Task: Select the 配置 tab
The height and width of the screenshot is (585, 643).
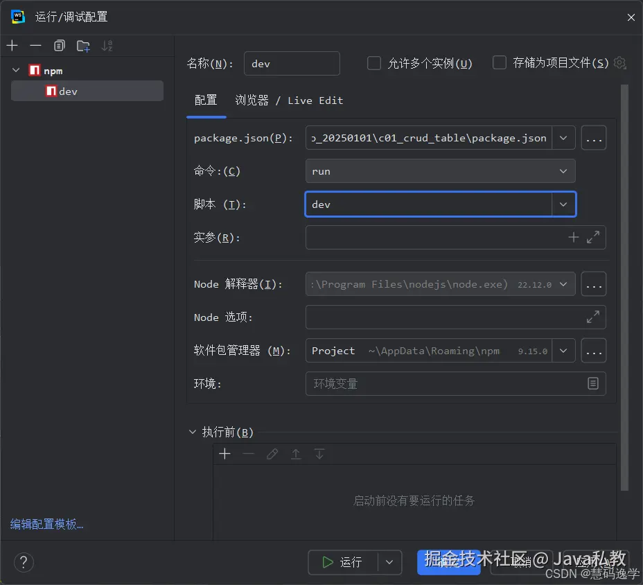Action: [x=206, y=101]
